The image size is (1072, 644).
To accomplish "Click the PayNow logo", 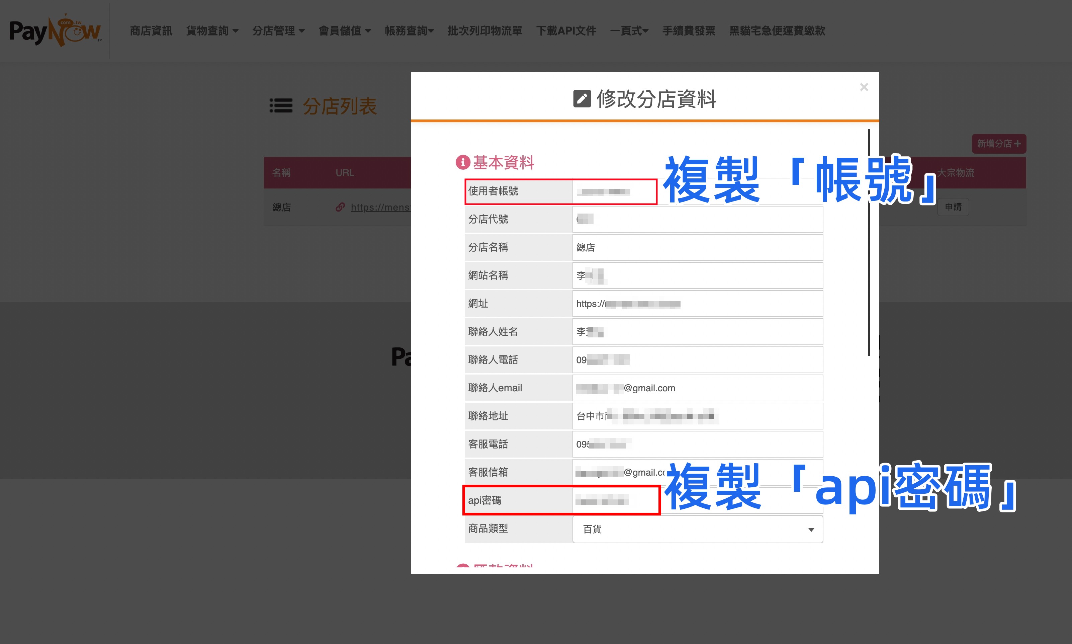I will (56, 31).
